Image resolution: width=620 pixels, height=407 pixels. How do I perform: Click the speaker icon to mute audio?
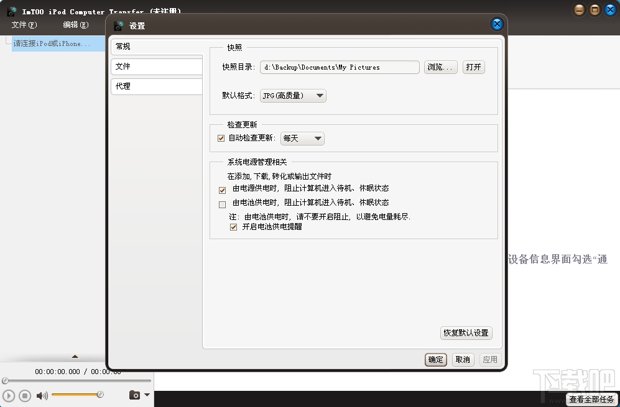pos(41,394)
